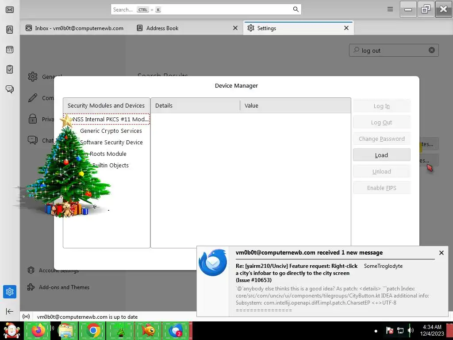Click the network icon in the system tray
The image size is (453, 340).
click(x=400, y=330)
